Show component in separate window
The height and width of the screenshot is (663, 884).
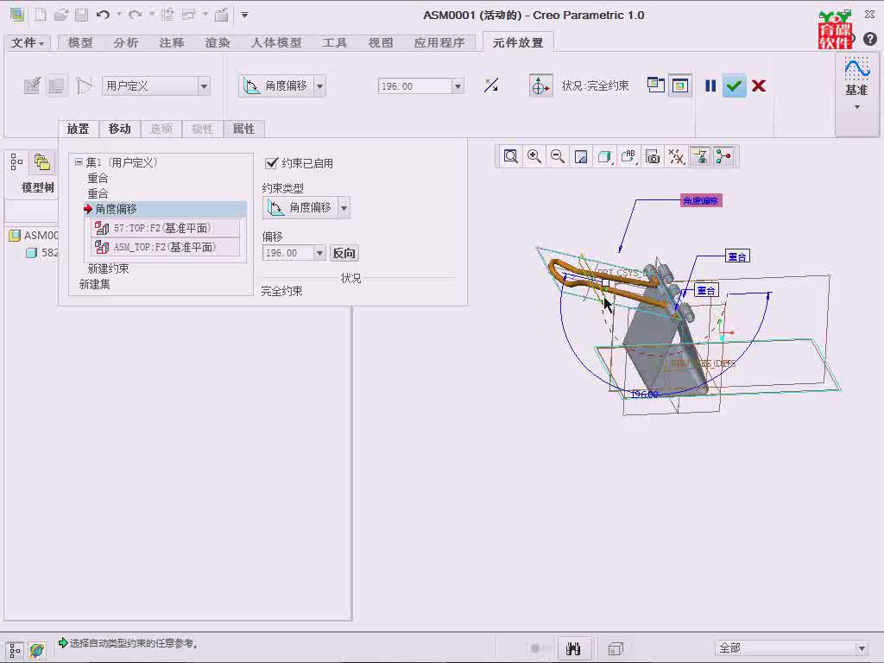(x=656, y=85)
